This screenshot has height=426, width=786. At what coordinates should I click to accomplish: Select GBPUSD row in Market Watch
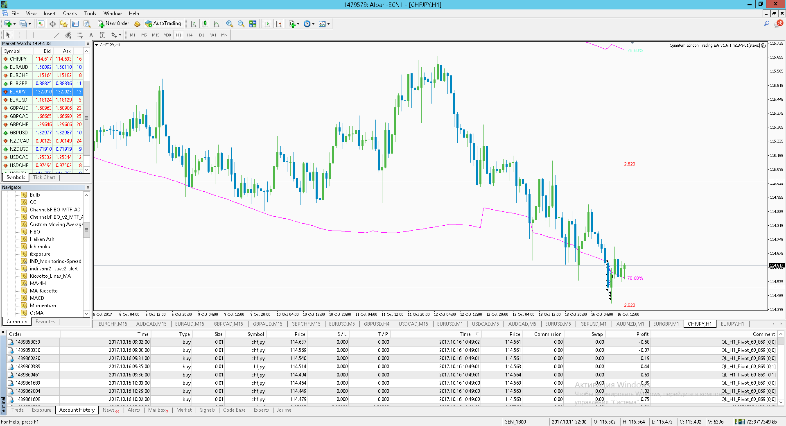point(43,133)
